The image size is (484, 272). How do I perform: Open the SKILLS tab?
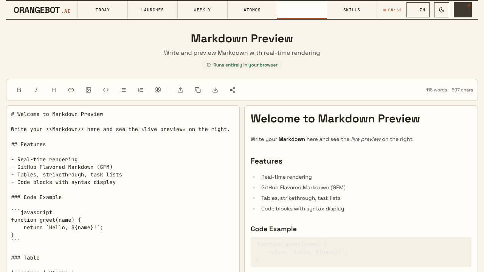point(352,10)
